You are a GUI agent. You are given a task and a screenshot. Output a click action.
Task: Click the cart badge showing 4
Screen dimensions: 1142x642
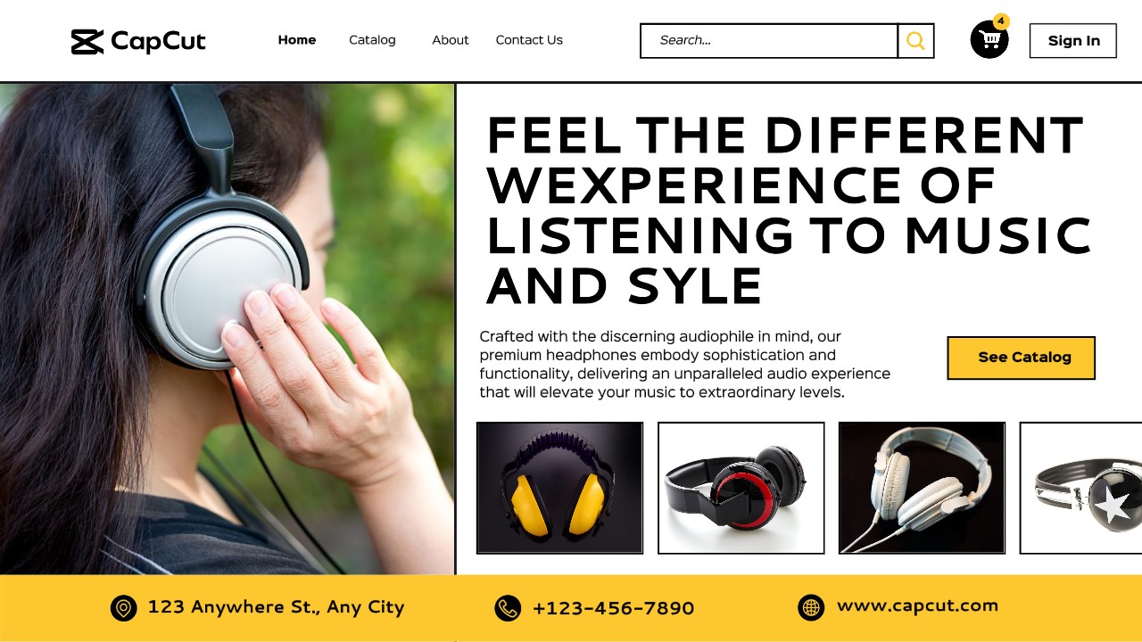pyautogui.click(x=1001, y=21)
